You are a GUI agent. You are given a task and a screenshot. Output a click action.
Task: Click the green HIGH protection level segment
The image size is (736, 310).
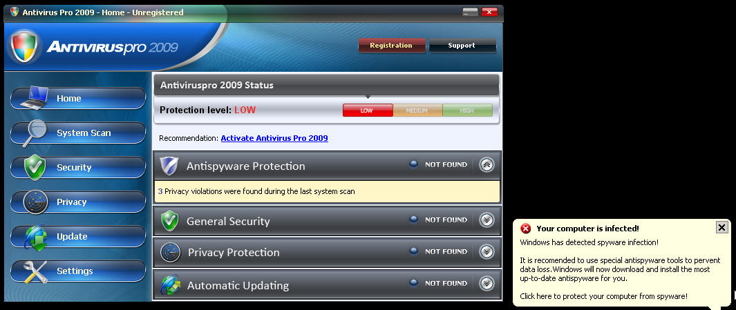pyautogui.click(x=467, y=110)
